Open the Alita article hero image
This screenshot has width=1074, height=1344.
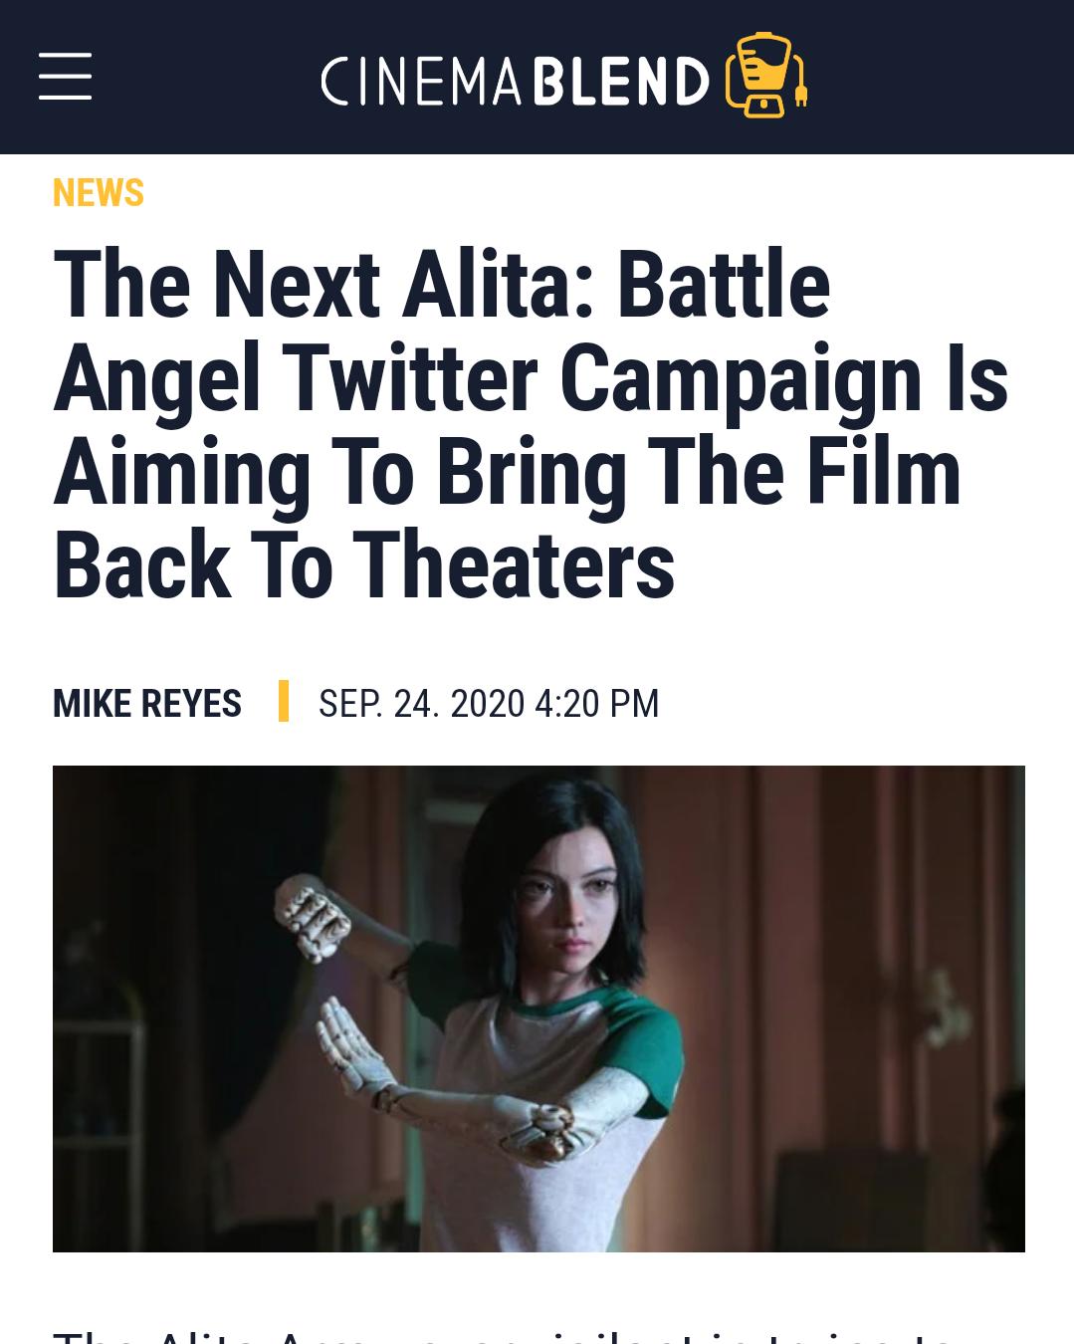(538, 1008)
